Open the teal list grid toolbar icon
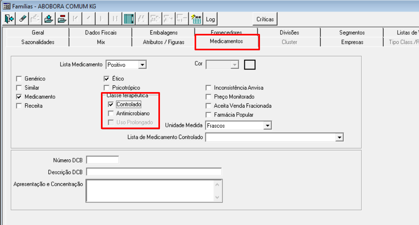 pos(128,19)
